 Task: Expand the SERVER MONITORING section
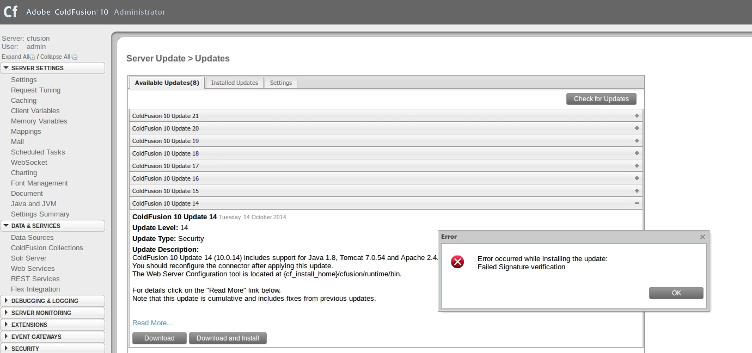click(52, 313)
